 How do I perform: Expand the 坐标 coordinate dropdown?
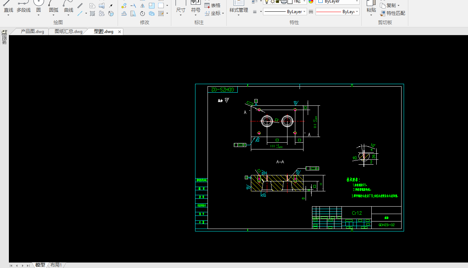pos(223,13)
